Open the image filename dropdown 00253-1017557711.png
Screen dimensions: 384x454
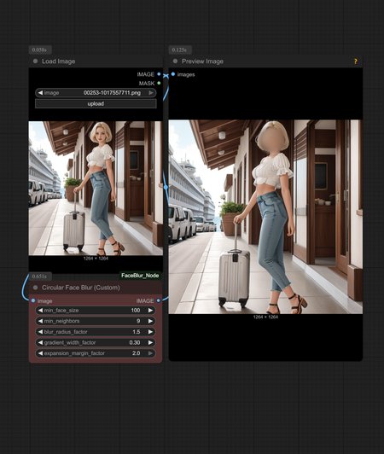click(x=96, y=93)
